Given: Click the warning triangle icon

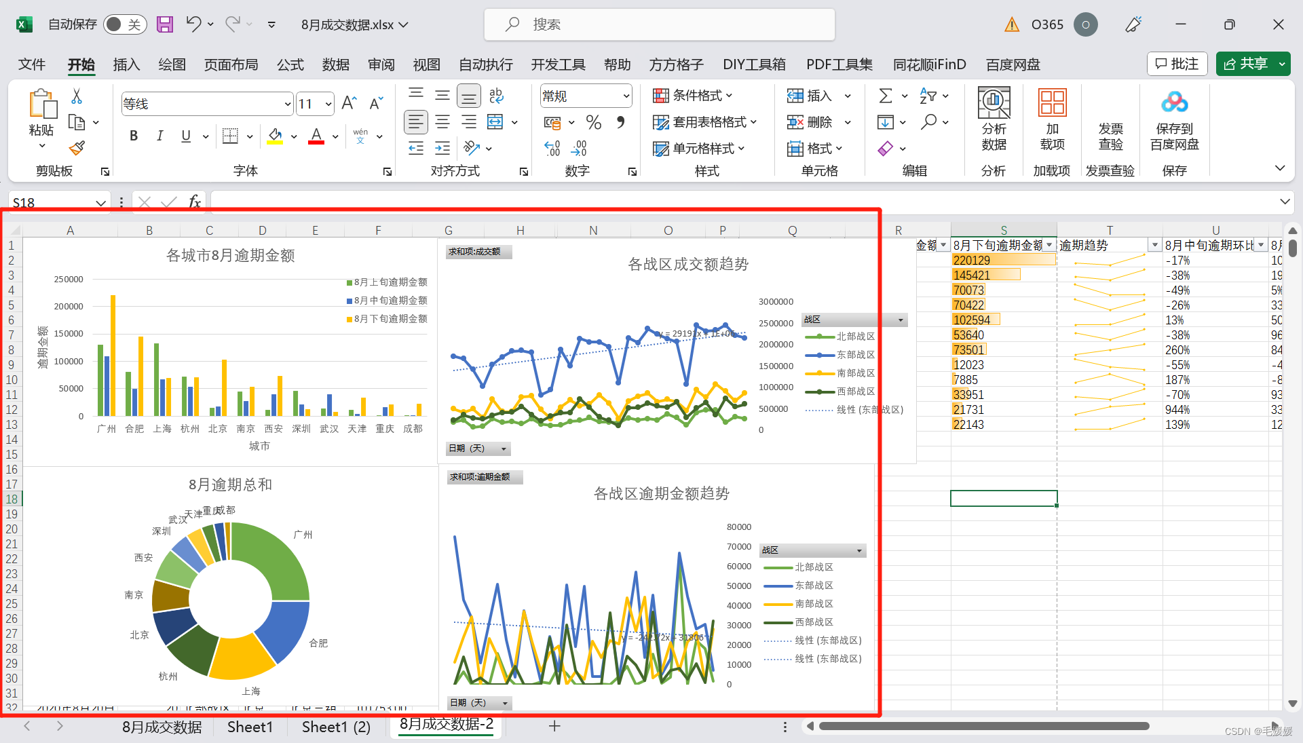Looking at the screenshot, I should click(x=1012, y=25).
